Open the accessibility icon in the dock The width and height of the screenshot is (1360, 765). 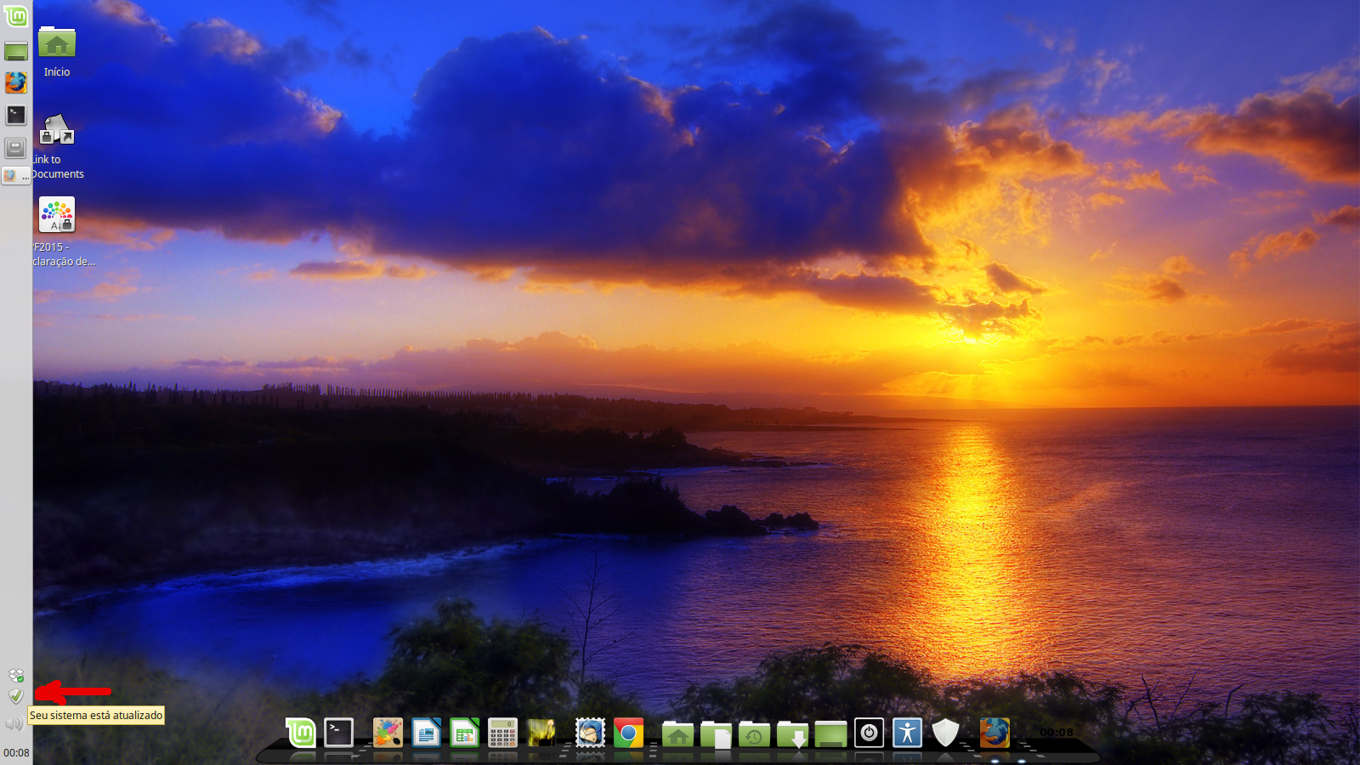[x=908, y=733]
